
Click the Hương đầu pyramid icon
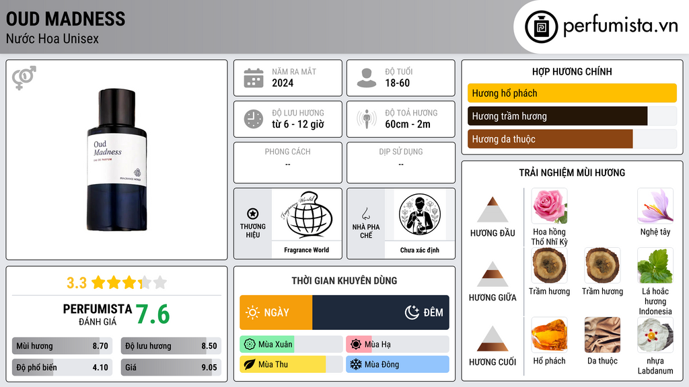[x=493, y=210]
